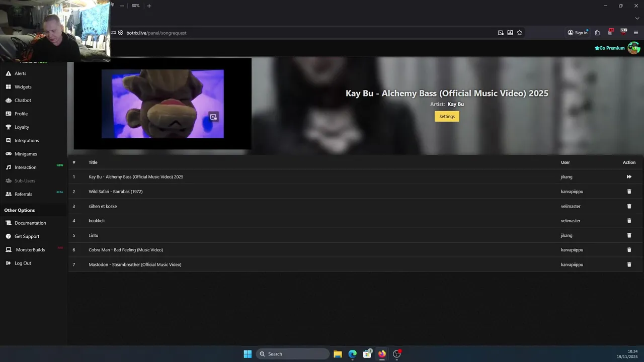
Task: Remove the kuukkeli request from queue
Action: pos(629,221)
